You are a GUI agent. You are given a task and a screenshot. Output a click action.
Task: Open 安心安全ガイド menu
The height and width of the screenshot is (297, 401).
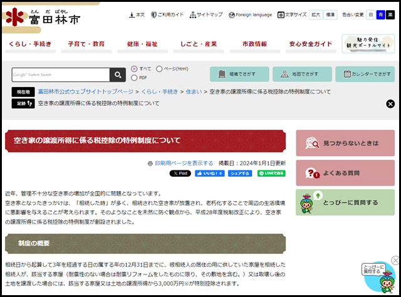tap(311, 44)
